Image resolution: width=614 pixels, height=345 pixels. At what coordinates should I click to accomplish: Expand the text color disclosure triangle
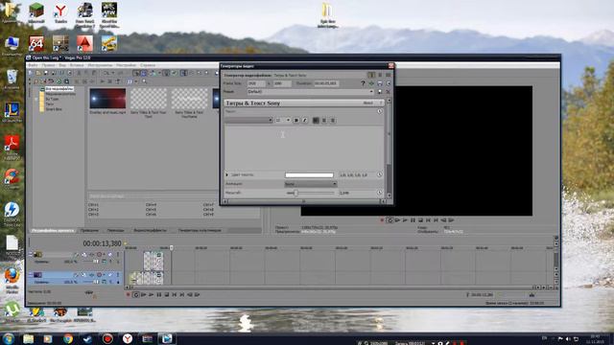(x=227, y=174)
